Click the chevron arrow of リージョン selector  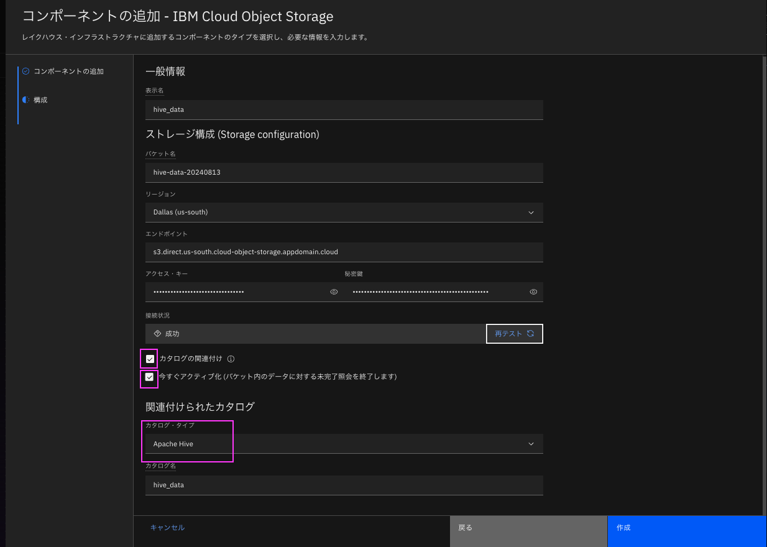[531, 213]
